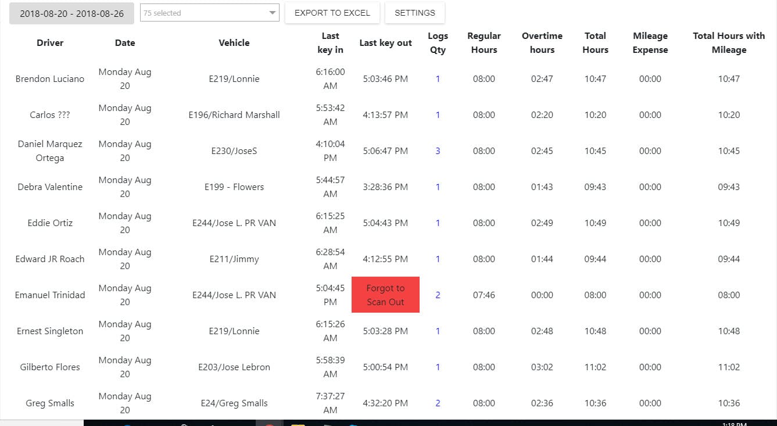Export the report to Excel
777x426 pixels.
tap(332, 13)
